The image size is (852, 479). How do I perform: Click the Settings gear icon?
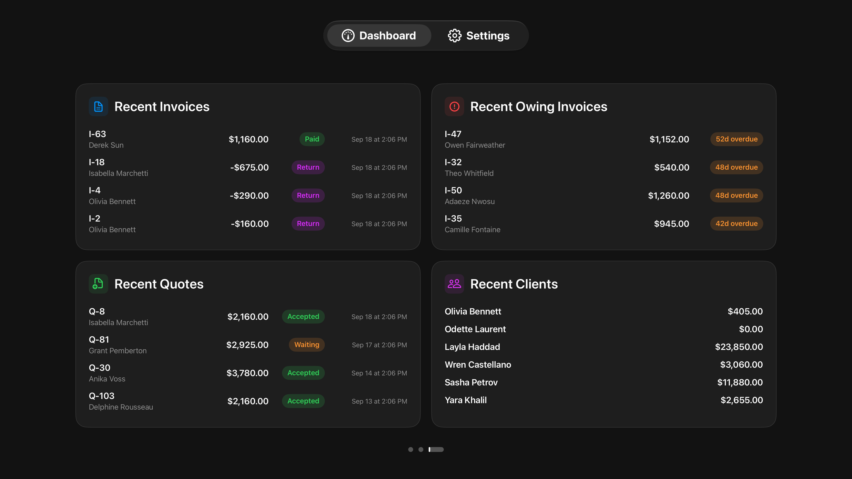point(454,35)
